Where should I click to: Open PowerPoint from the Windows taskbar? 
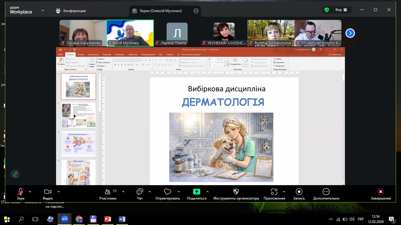[x=108, y=219]
